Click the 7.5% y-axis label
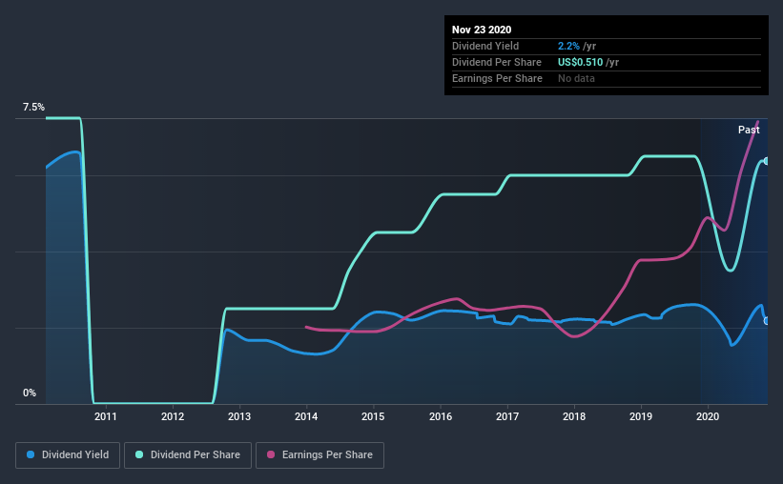Screen dimensions: 783x484 (x=34, y=108)
